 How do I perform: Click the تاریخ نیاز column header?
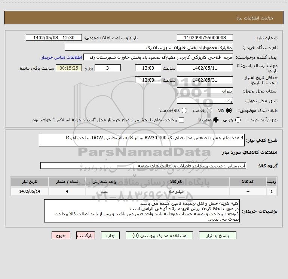point(30,182)
